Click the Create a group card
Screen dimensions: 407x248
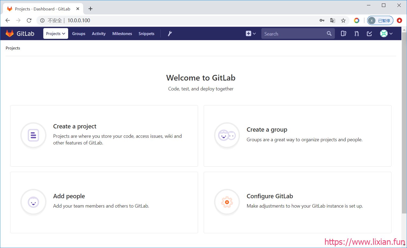tap(297, 136)
